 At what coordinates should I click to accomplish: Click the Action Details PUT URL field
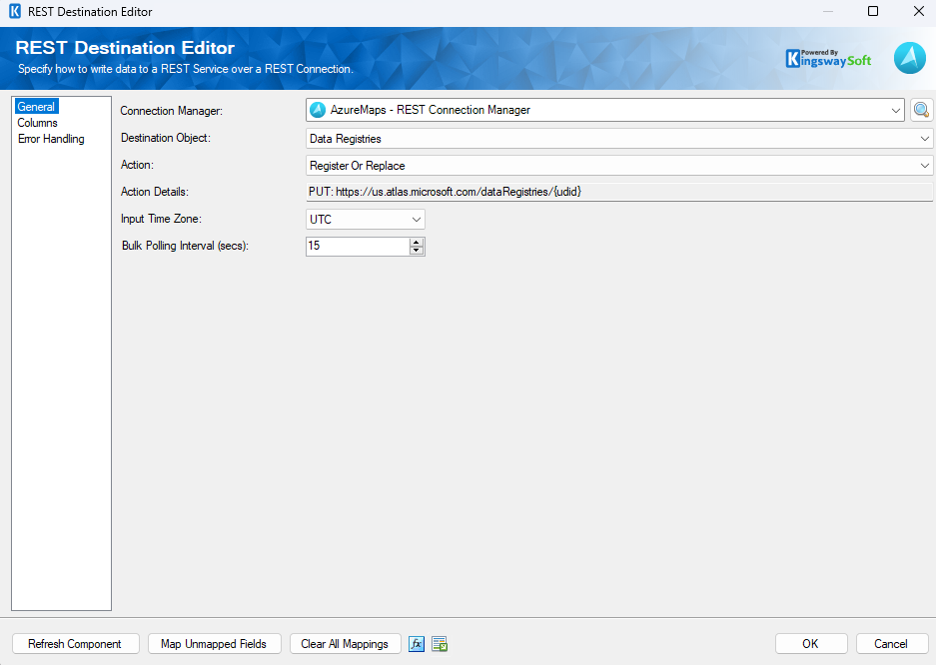[619, 192]
